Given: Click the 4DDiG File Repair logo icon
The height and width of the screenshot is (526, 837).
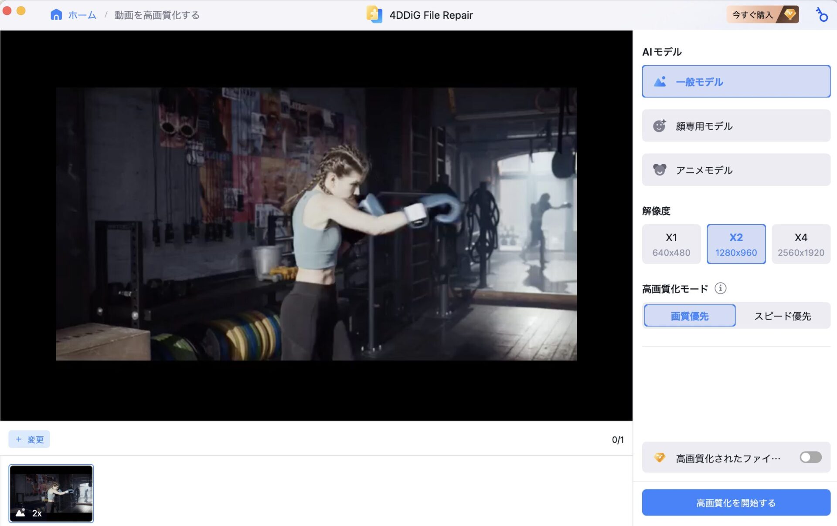Looking at the screenshot, I should point(374,15).
